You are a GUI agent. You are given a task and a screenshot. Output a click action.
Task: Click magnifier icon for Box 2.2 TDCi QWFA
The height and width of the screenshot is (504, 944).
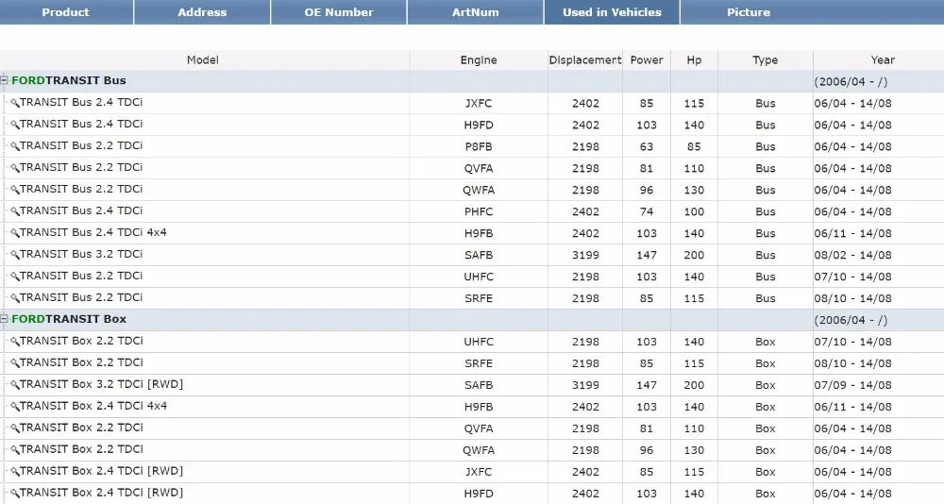point(14,450)
